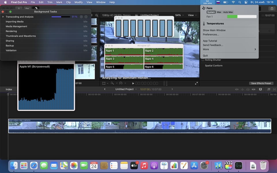Cancel the Transcoding and Analysis task

pyautogui.click(x=86, y=17)
